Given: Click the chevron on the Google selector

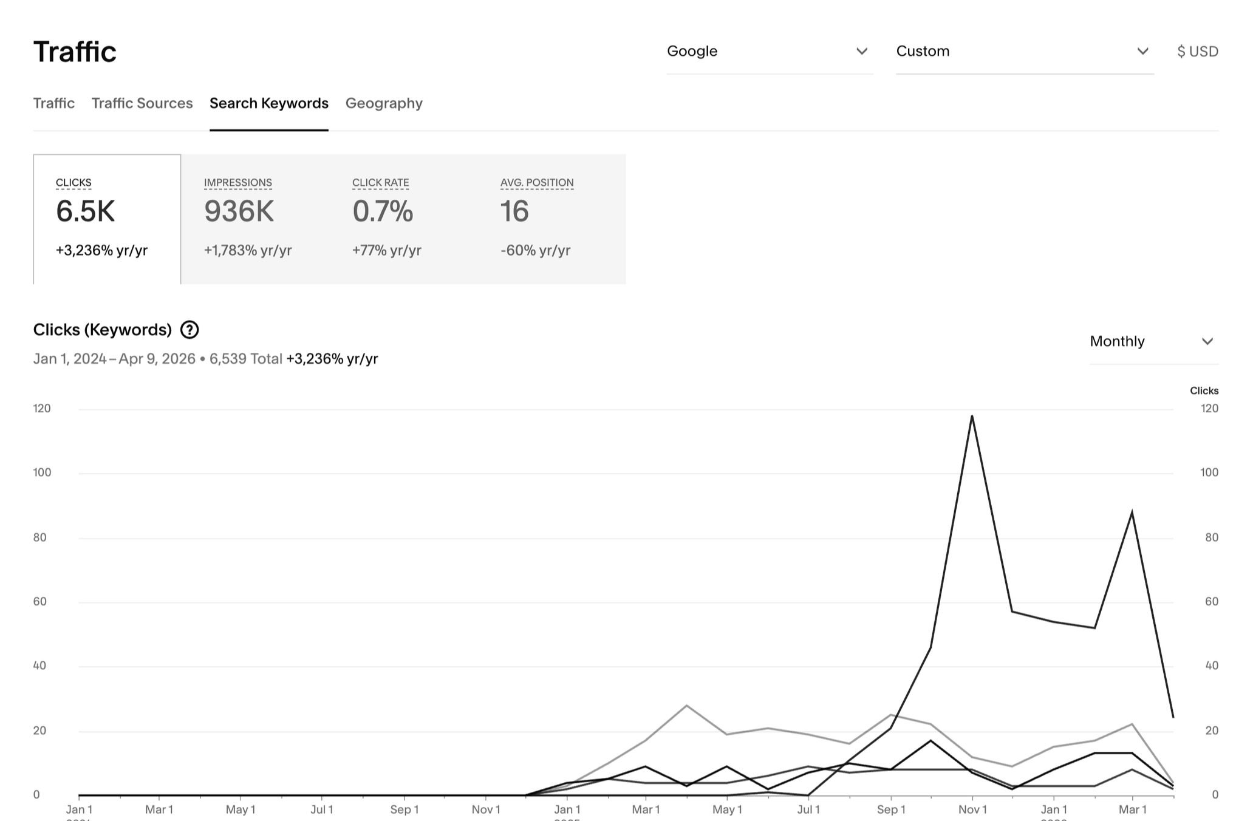Looking at the screenshot, I should [863, 51].
